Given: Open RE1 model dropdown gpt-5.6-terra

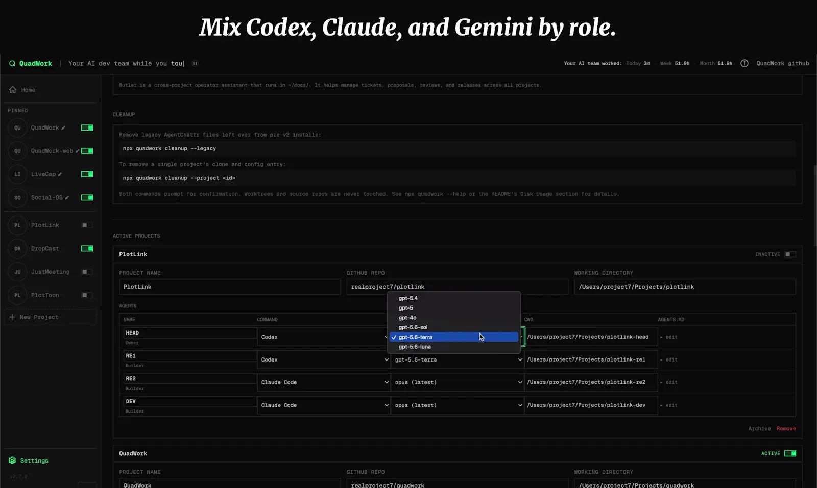Looking at the screenshot, I should [x=458, y=359].
